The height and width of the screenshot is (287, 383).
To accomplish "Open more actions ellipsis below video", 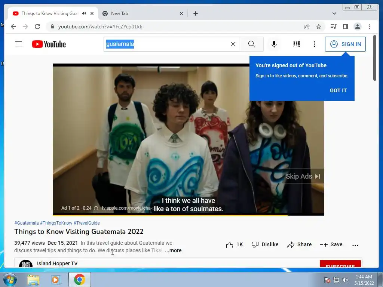I will point(355,245).
